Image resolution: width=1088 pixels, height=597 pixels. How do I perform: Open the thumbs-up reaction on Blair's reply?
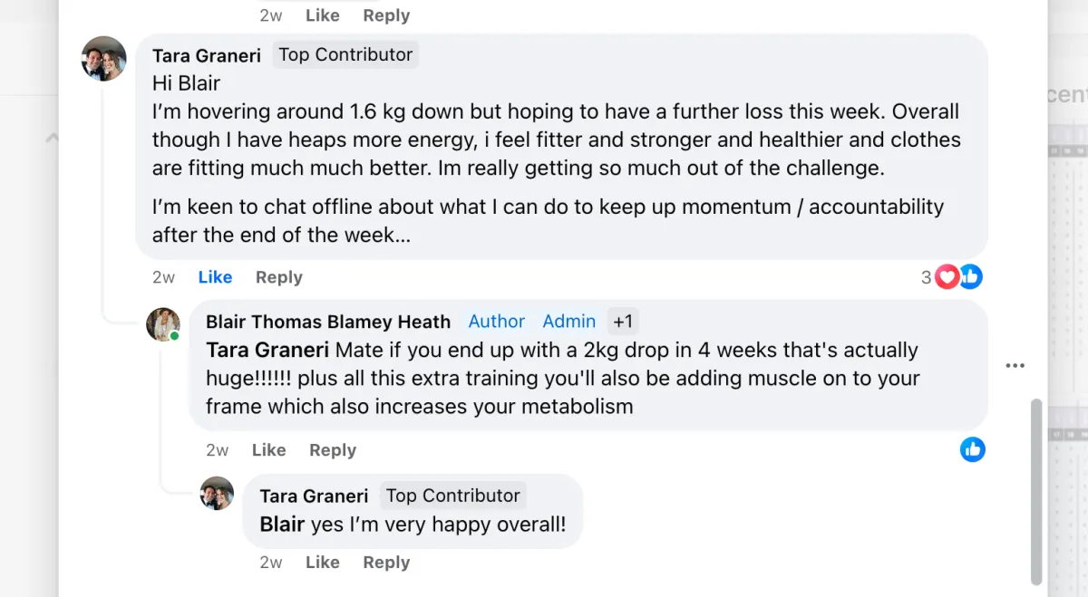point(973,449)
